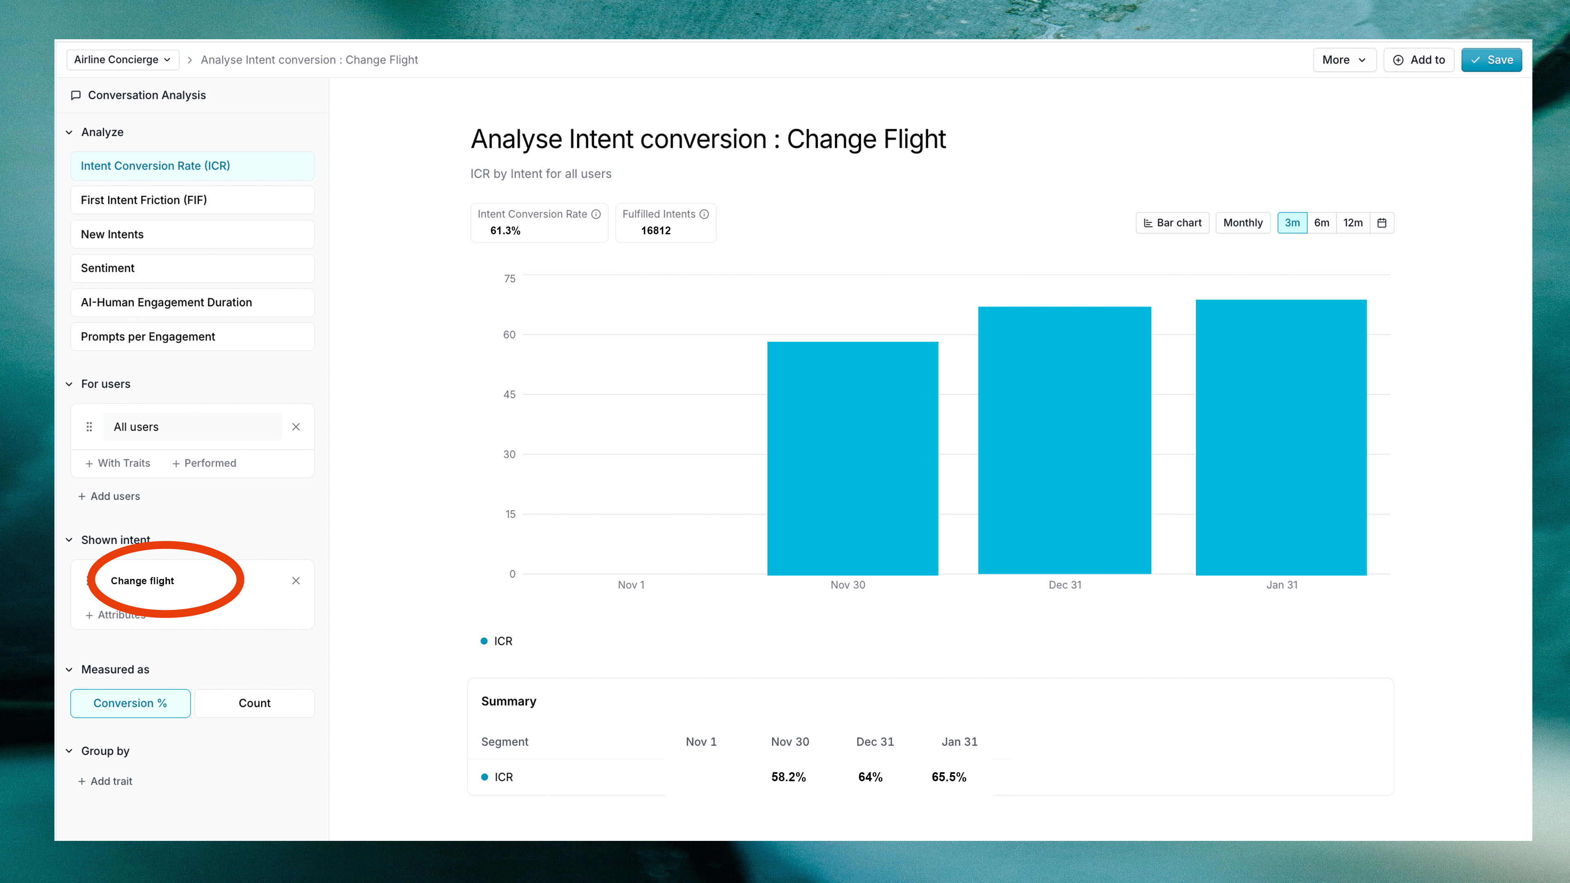1570x883 pixels.
Task: Select First Intent Friction (FIF) analysis
Action: pyautogui.click(x=192, y=200)
